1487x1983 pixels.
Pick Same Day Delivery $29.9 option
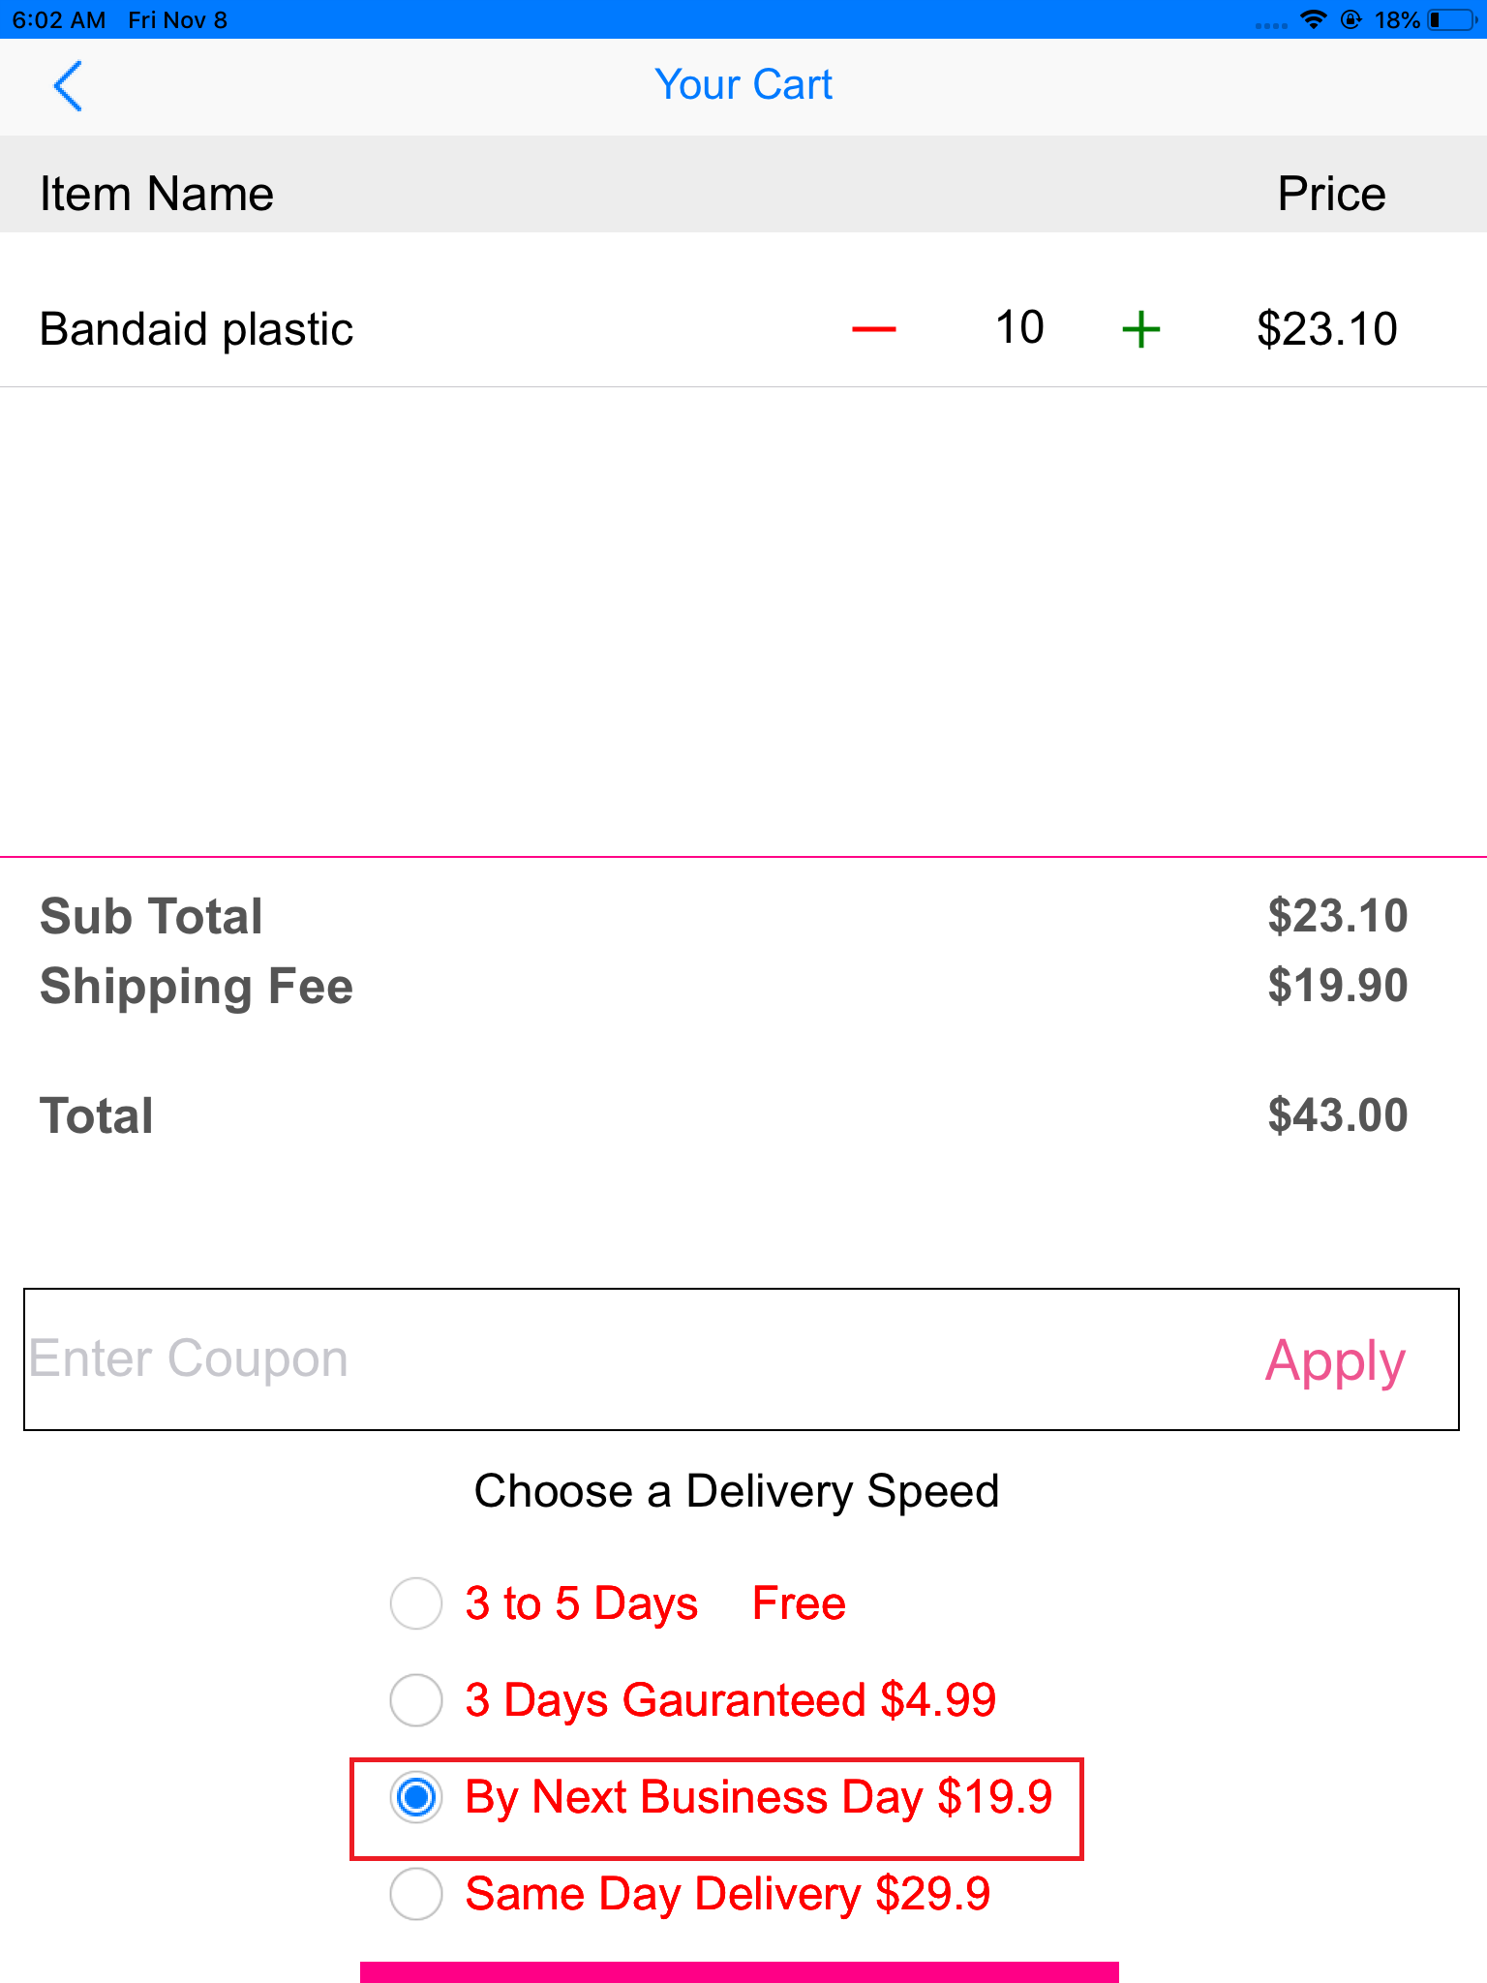click(416, 1894)
